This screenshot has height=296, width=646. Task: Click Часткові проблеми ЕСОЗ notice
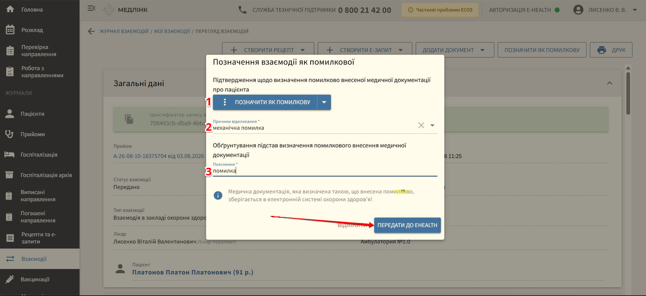(x=440, y=10)
